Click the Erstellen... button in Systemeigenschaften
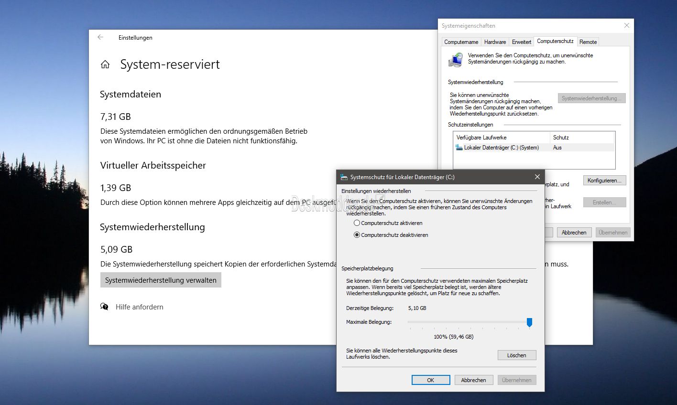Image resolution: width=677 pixels, height=405 pixels. [x=604, y=202]
